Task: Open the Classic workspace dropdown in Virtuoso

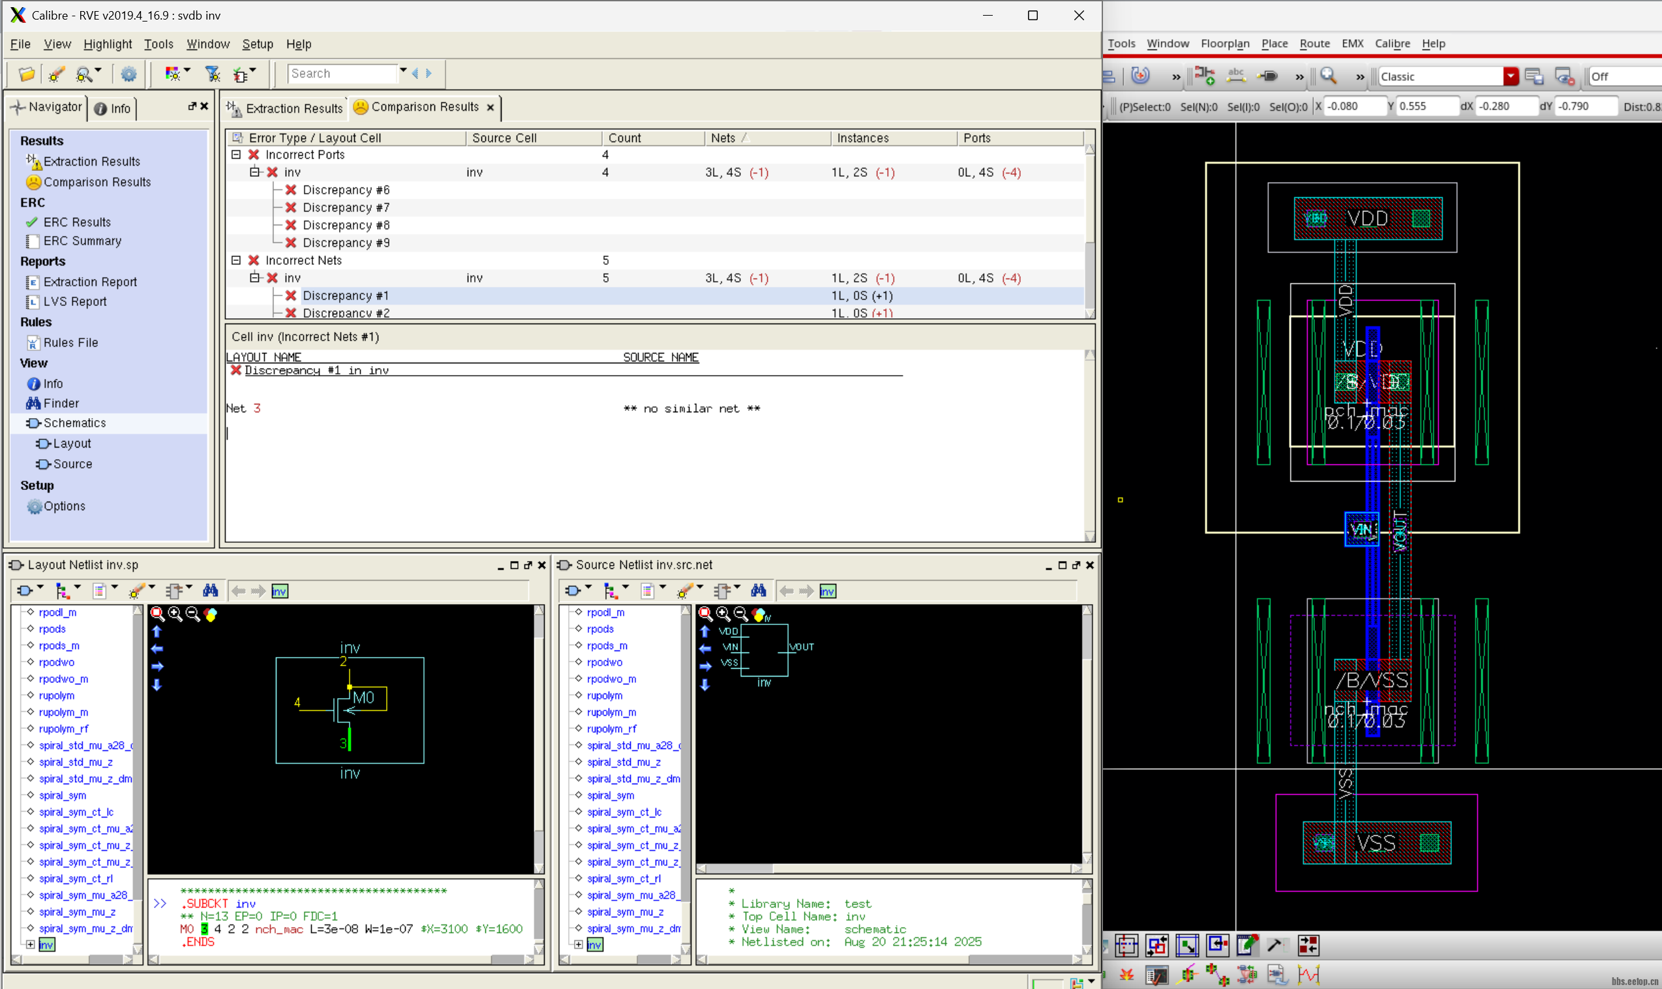Action: tap(1511, 76)
